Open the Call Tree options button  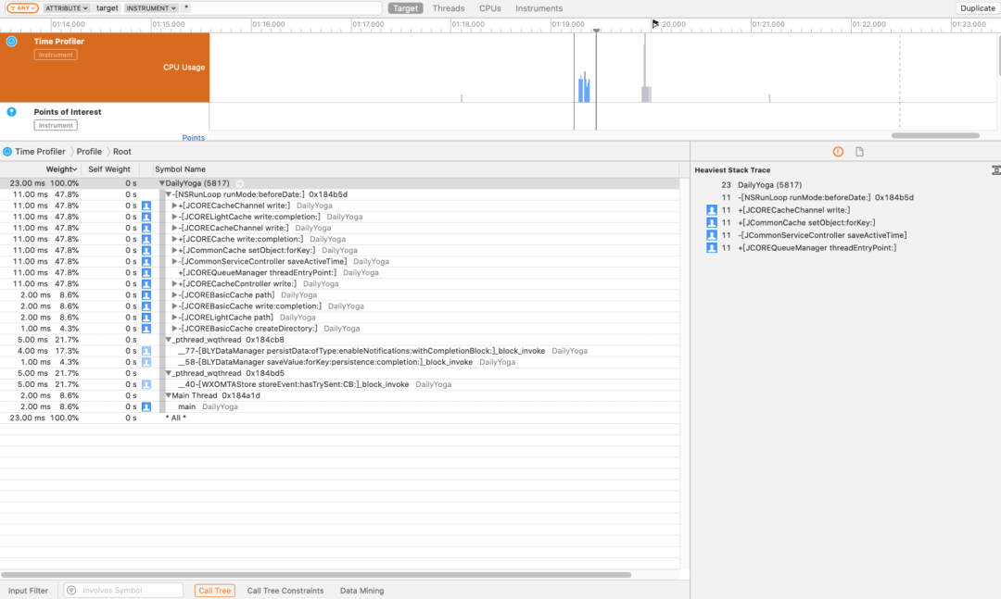coord(214,591)
